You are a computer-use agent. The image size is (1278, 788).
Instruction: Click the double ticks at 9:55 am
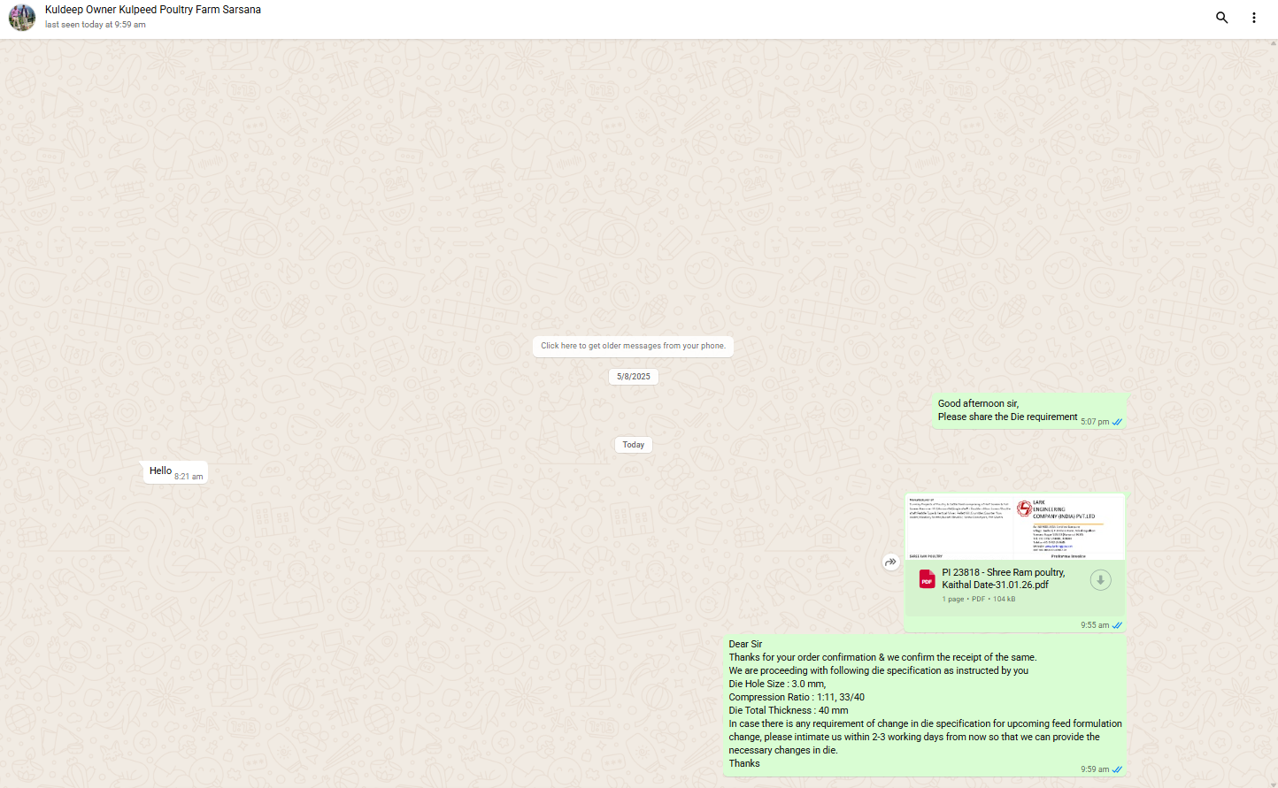coord(1117,625)
